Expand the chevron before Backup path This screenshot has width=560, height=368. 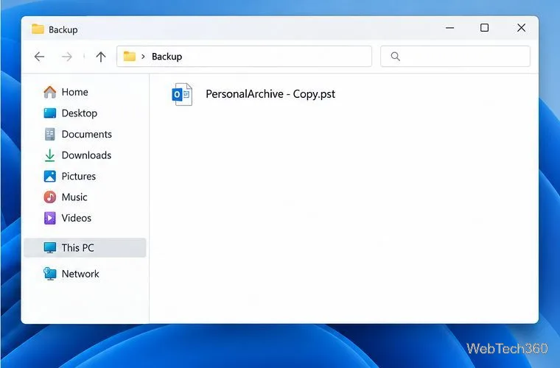coord(143,57)
